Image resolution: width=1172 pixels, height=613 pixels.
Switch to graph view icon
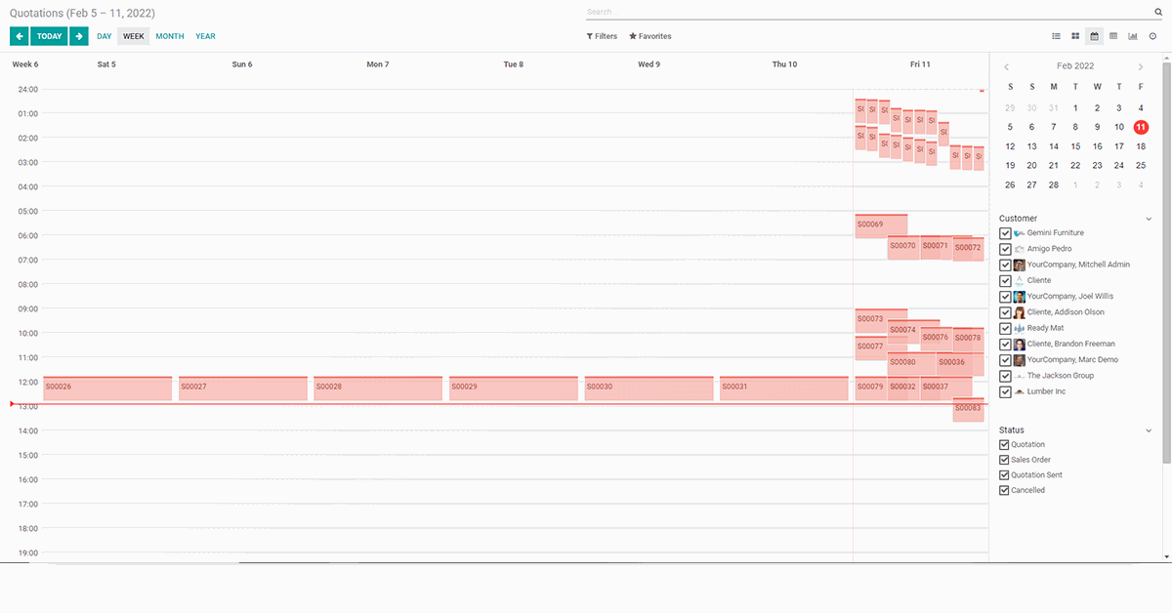1133,36
